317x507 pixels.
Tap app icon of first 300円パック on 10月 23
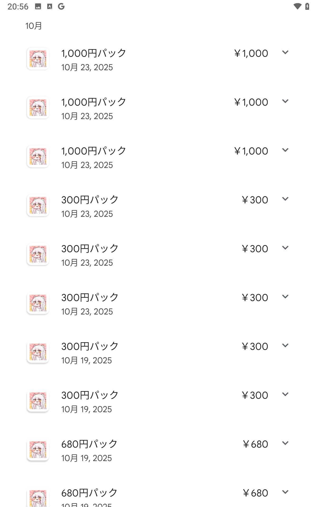(x=38, y=205)
